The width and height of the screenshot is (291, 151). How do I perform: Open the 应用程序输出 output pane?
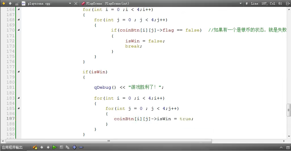12,148
